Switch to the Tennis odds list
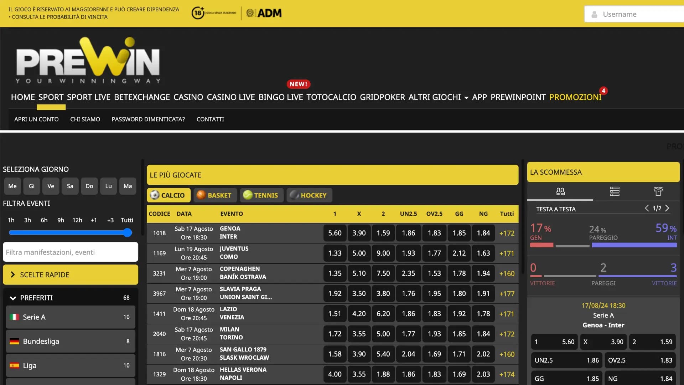 pos(261,195)
